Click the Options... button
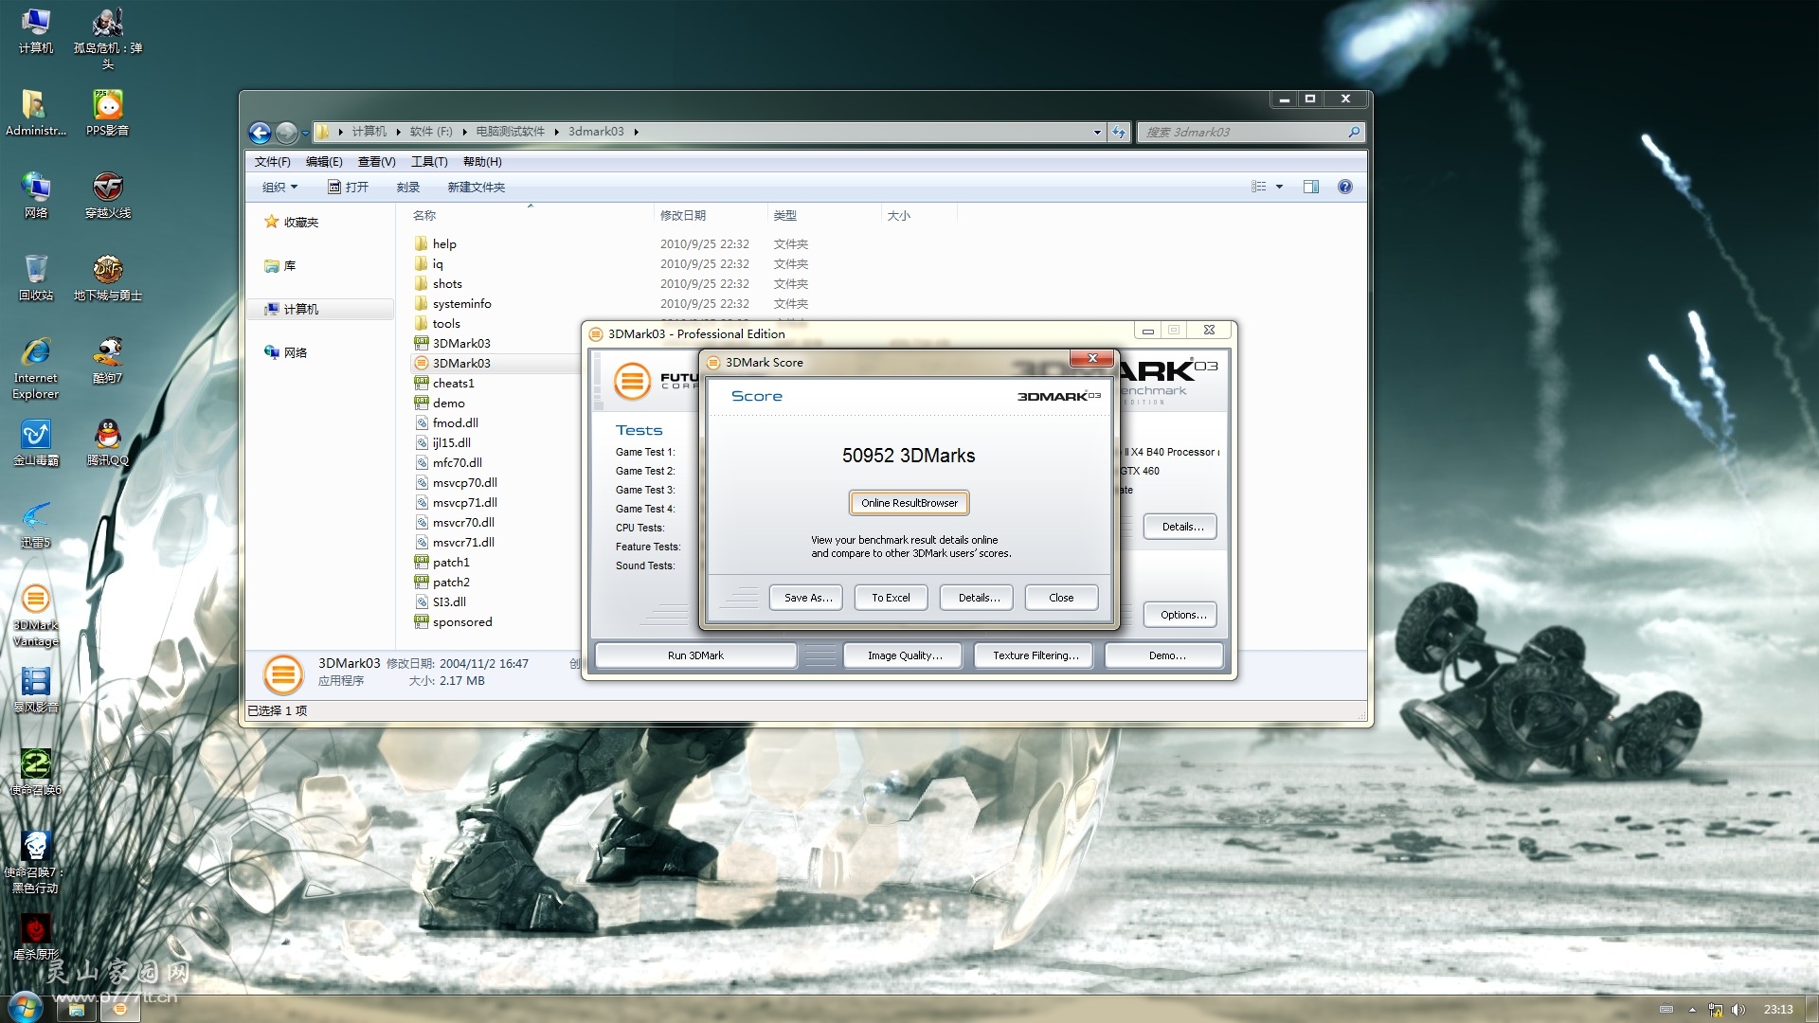Screen dimensions: 1819x1023 1180,615
